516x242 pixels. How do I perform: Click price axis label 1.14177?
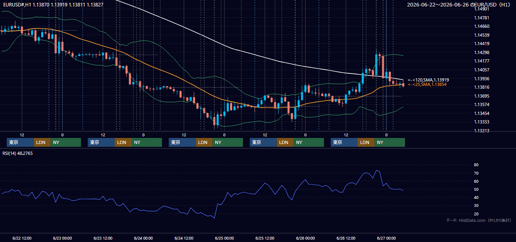click(x=482, y=61)
